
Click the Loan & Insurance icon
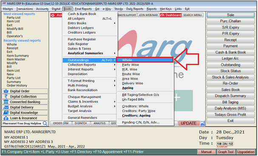[x=6, y=118]
